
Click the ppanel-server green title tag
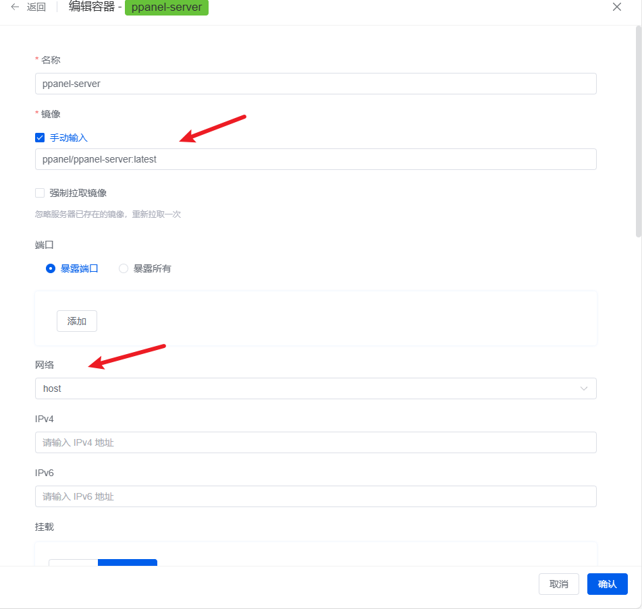point(167,7)
